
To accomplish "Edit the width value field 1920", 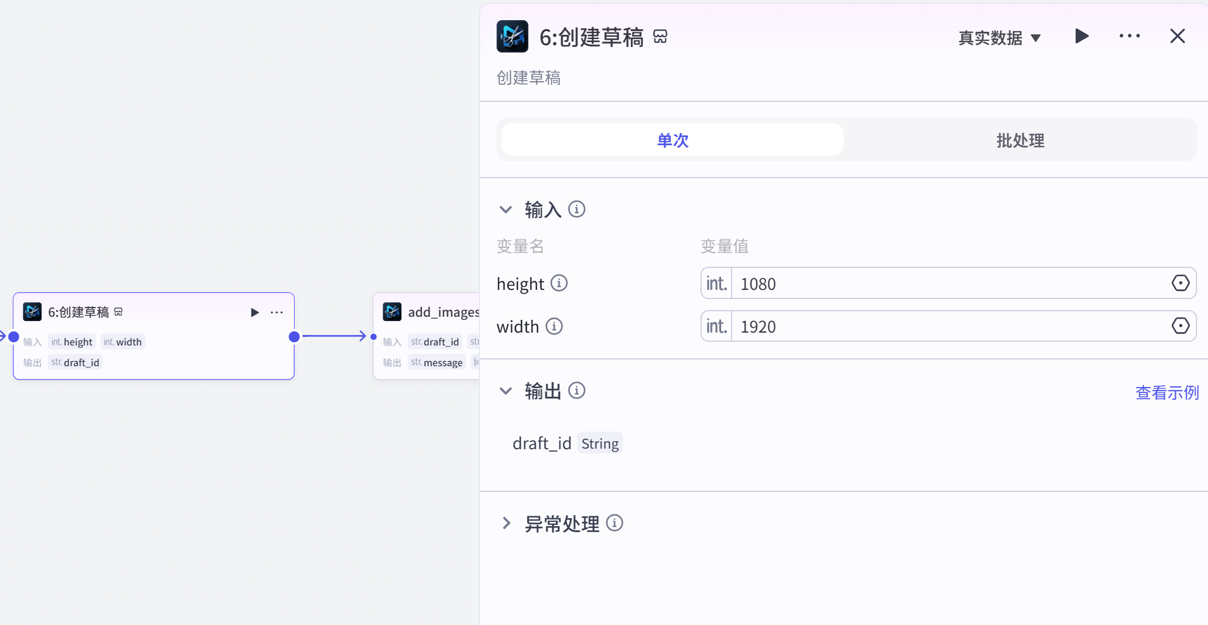I will click(948, 326).
